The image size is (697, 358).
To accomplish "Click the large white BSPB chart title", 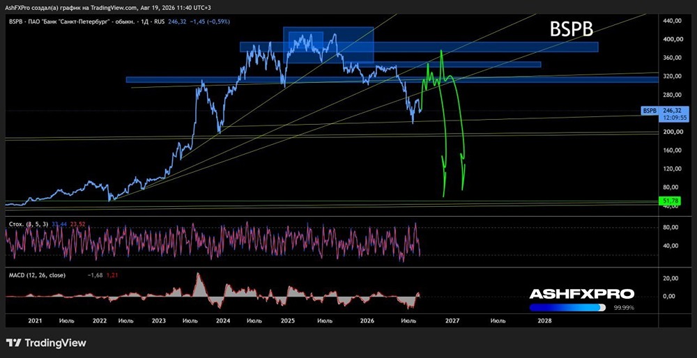I will (x=572, y=29).
